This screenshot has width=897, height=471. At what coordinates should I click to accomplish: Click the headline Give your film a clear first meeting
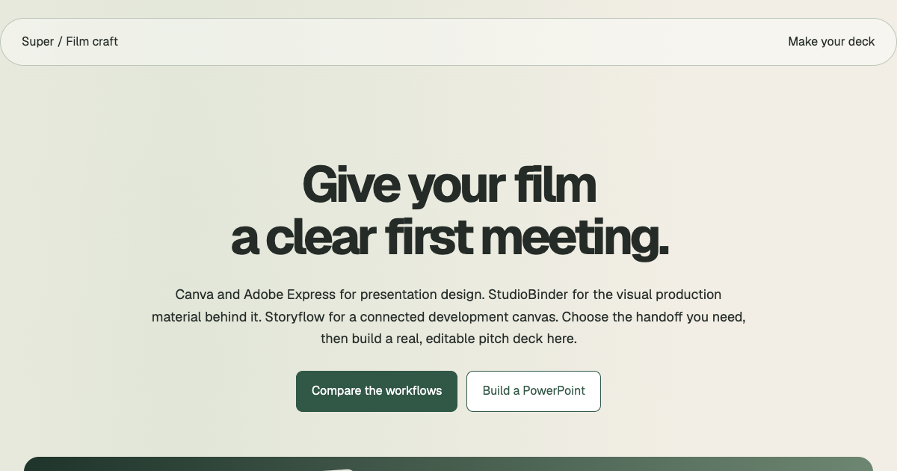click(x=449, y=211)
